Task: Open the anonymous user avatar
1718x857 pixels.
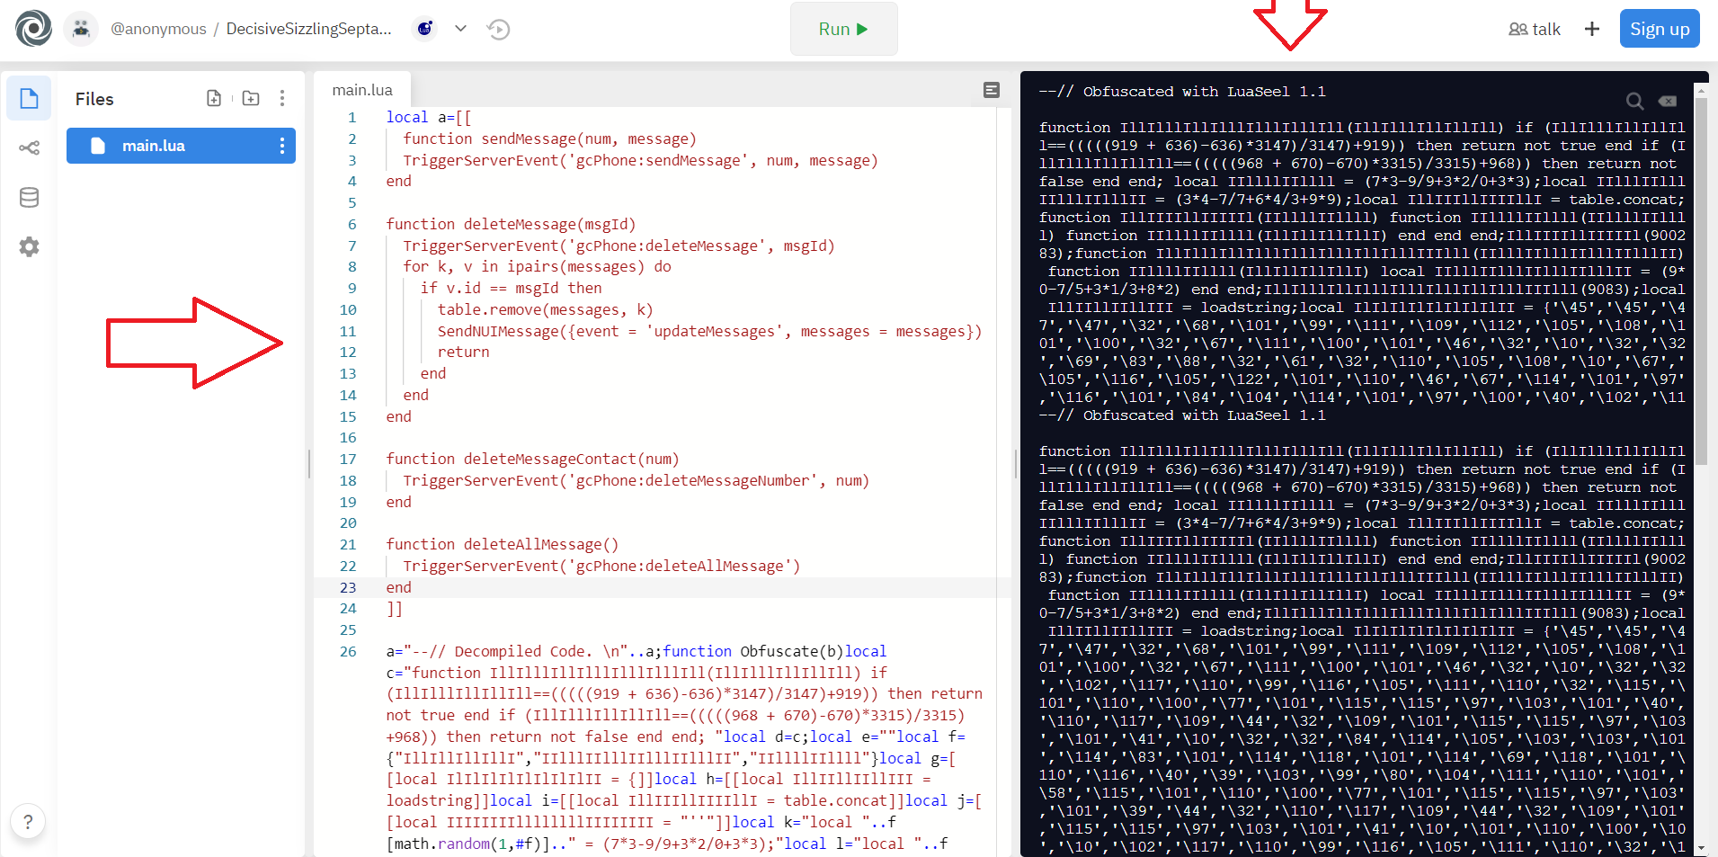Action: tap(81, 29)
